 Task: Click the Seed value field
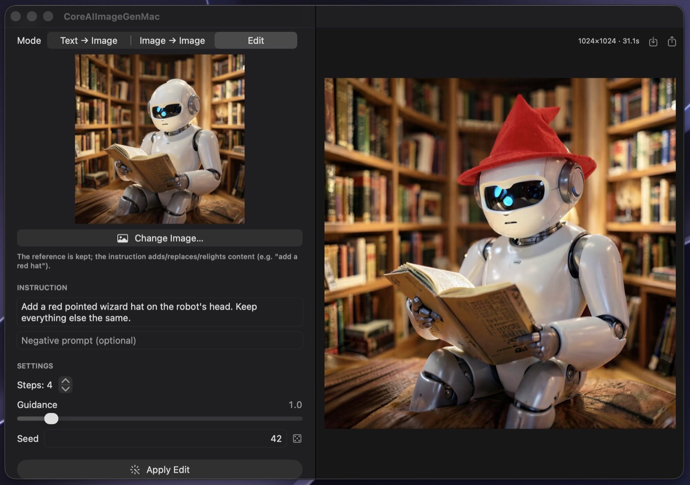tap(166, 439)
